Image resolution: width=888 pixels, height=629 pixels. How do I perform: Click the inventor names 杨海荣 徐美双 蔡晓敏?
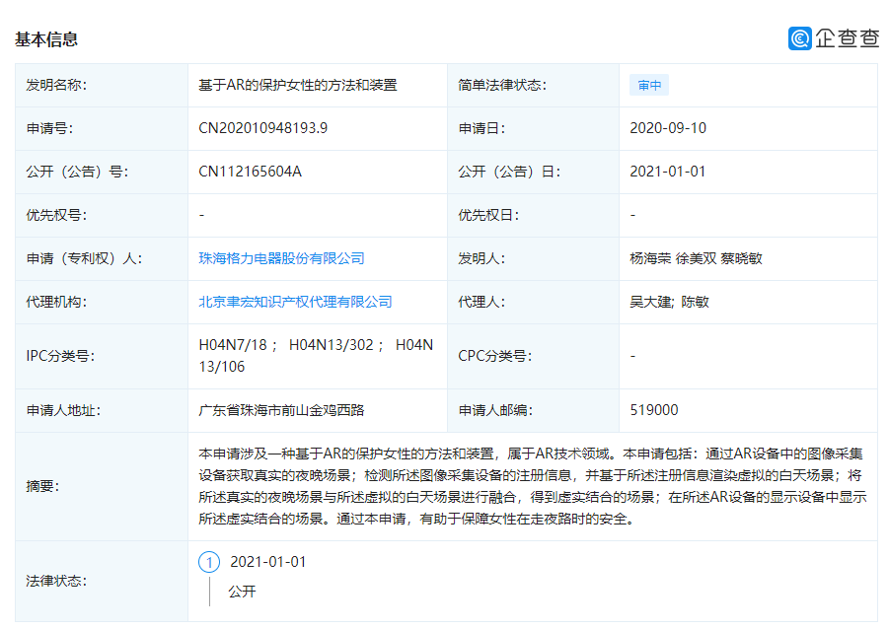pos(696,258)
